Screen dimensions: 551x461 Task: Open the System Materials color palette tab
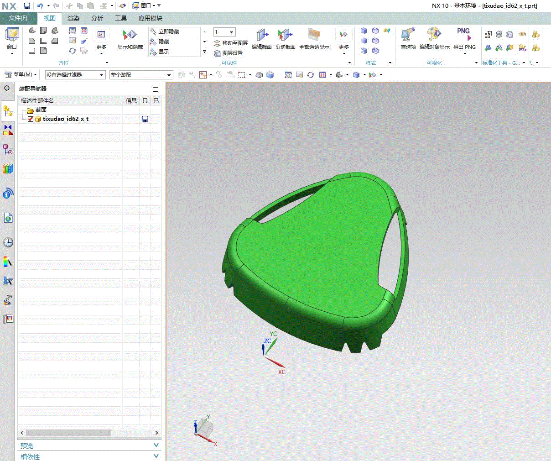pyautogui.click(x=8, y=262)
